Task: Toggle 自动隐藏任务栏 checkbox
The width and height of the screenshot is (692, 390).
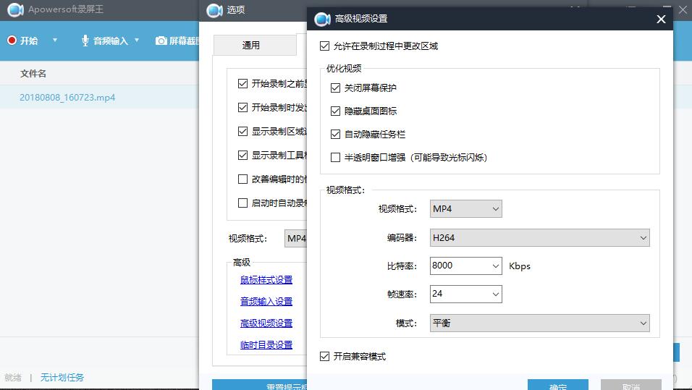Action: pyautogui.click(x=335, y=134)
